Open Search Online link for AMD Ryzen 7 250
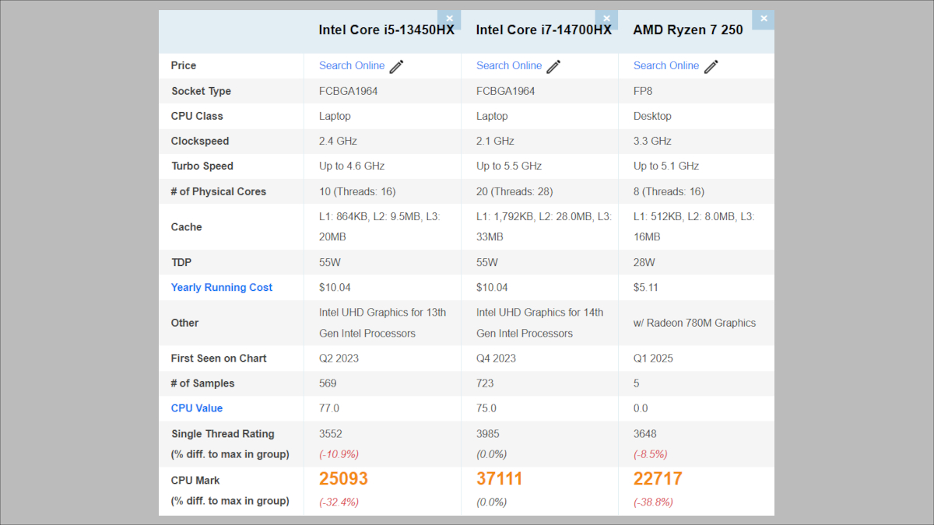Screen dimensions: 934x525 click(x=666, y=66)
